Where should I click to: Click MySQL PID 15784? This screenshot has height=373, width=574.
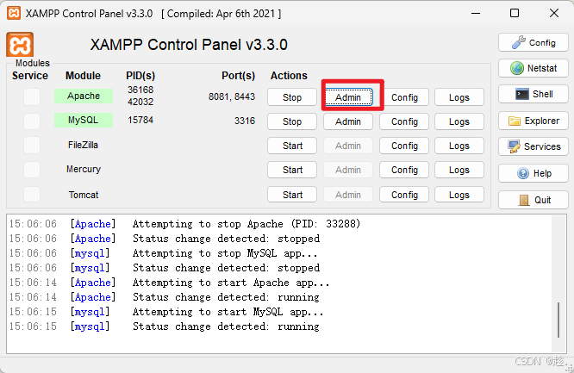[x=140, y=120]
